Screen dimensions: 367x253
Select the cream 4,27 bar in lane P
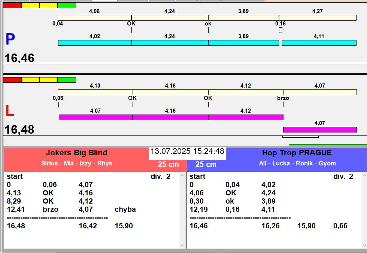pos(318,18)
